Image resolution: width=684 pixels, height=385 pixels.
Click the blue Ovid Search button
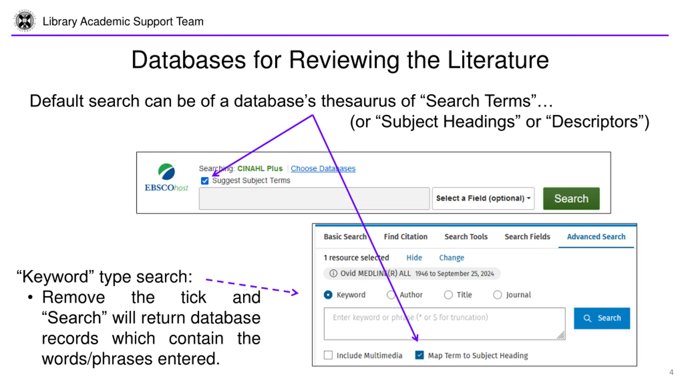pyautogui.click(x=602, y=318)
